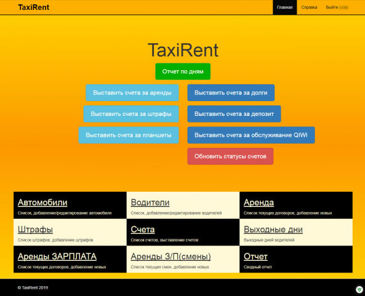Click Выставить счета за планшеты
This screenshot has width=365, height=296.
click(x=129, y=135)
